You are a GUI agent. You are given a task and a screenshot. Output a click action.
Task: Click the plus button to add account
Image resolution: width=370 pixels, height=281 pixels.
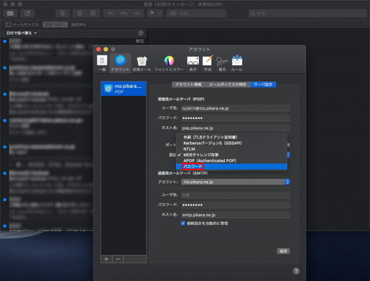pos(106,259)
